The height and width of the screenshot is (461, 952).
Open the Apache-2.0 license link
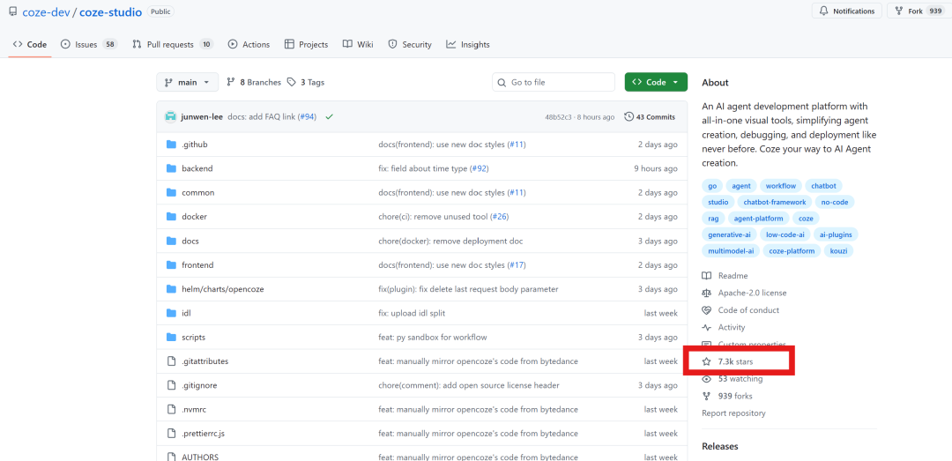click(752, 293)
